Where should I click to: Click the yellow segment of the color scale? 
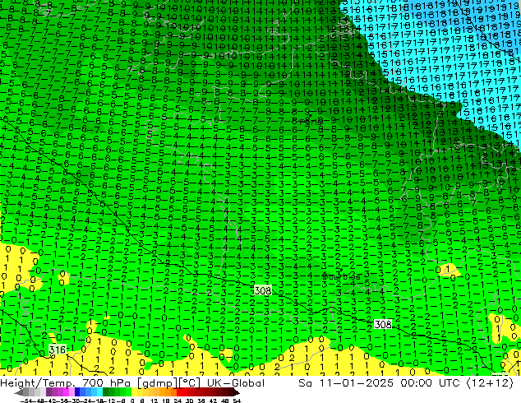(134, 391)
